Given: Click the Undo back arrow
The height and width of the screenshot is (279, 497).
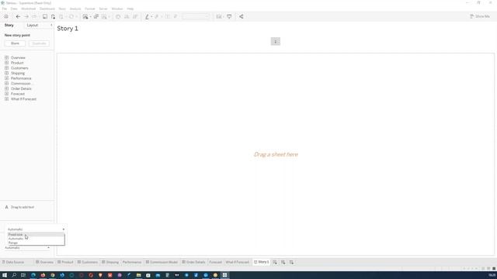Looking at the screenshot, I should point(18,16).
